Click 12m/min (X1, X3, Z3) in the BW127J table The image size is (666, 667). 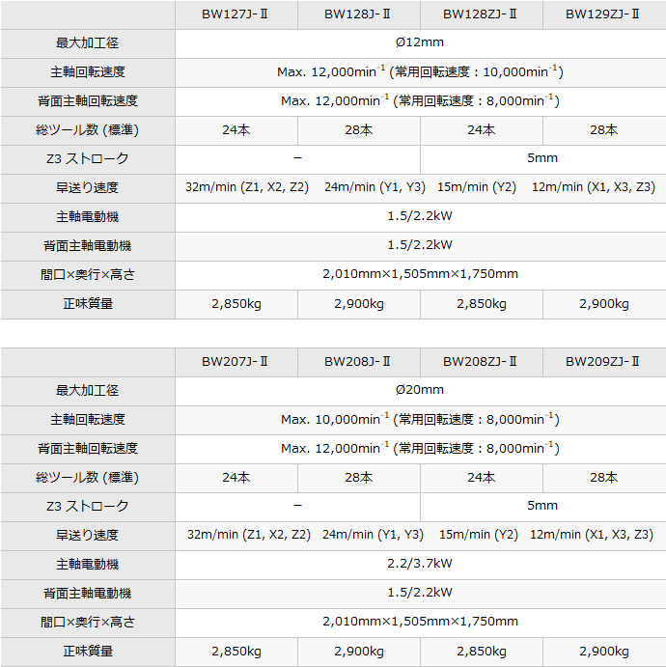[594, 187]
